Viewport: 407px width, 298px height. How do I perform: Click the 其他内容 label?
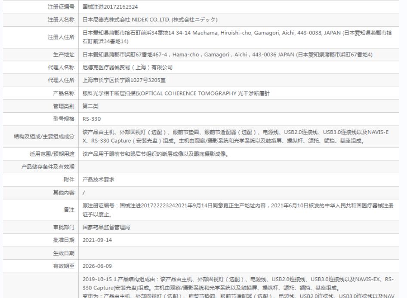coord(64,193)
